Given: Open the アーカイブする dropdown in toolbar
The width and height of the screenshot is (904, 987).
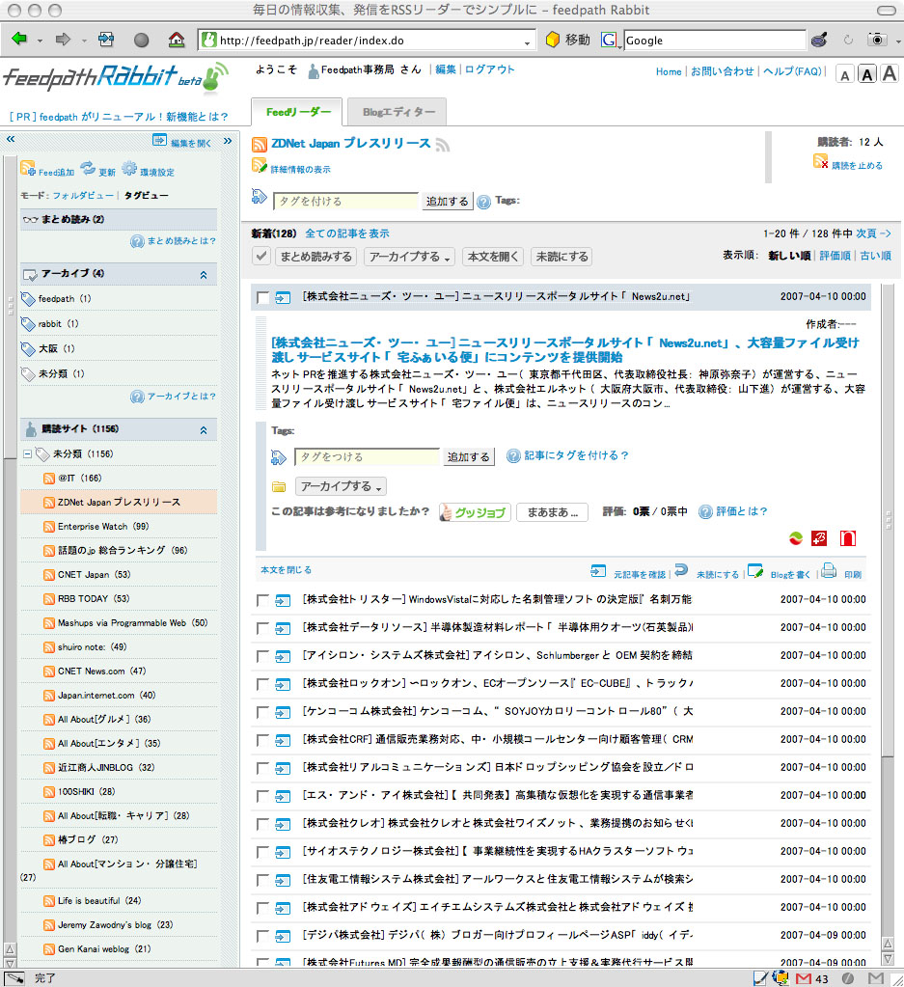Looking at the screenshot, I should point(410,257).
